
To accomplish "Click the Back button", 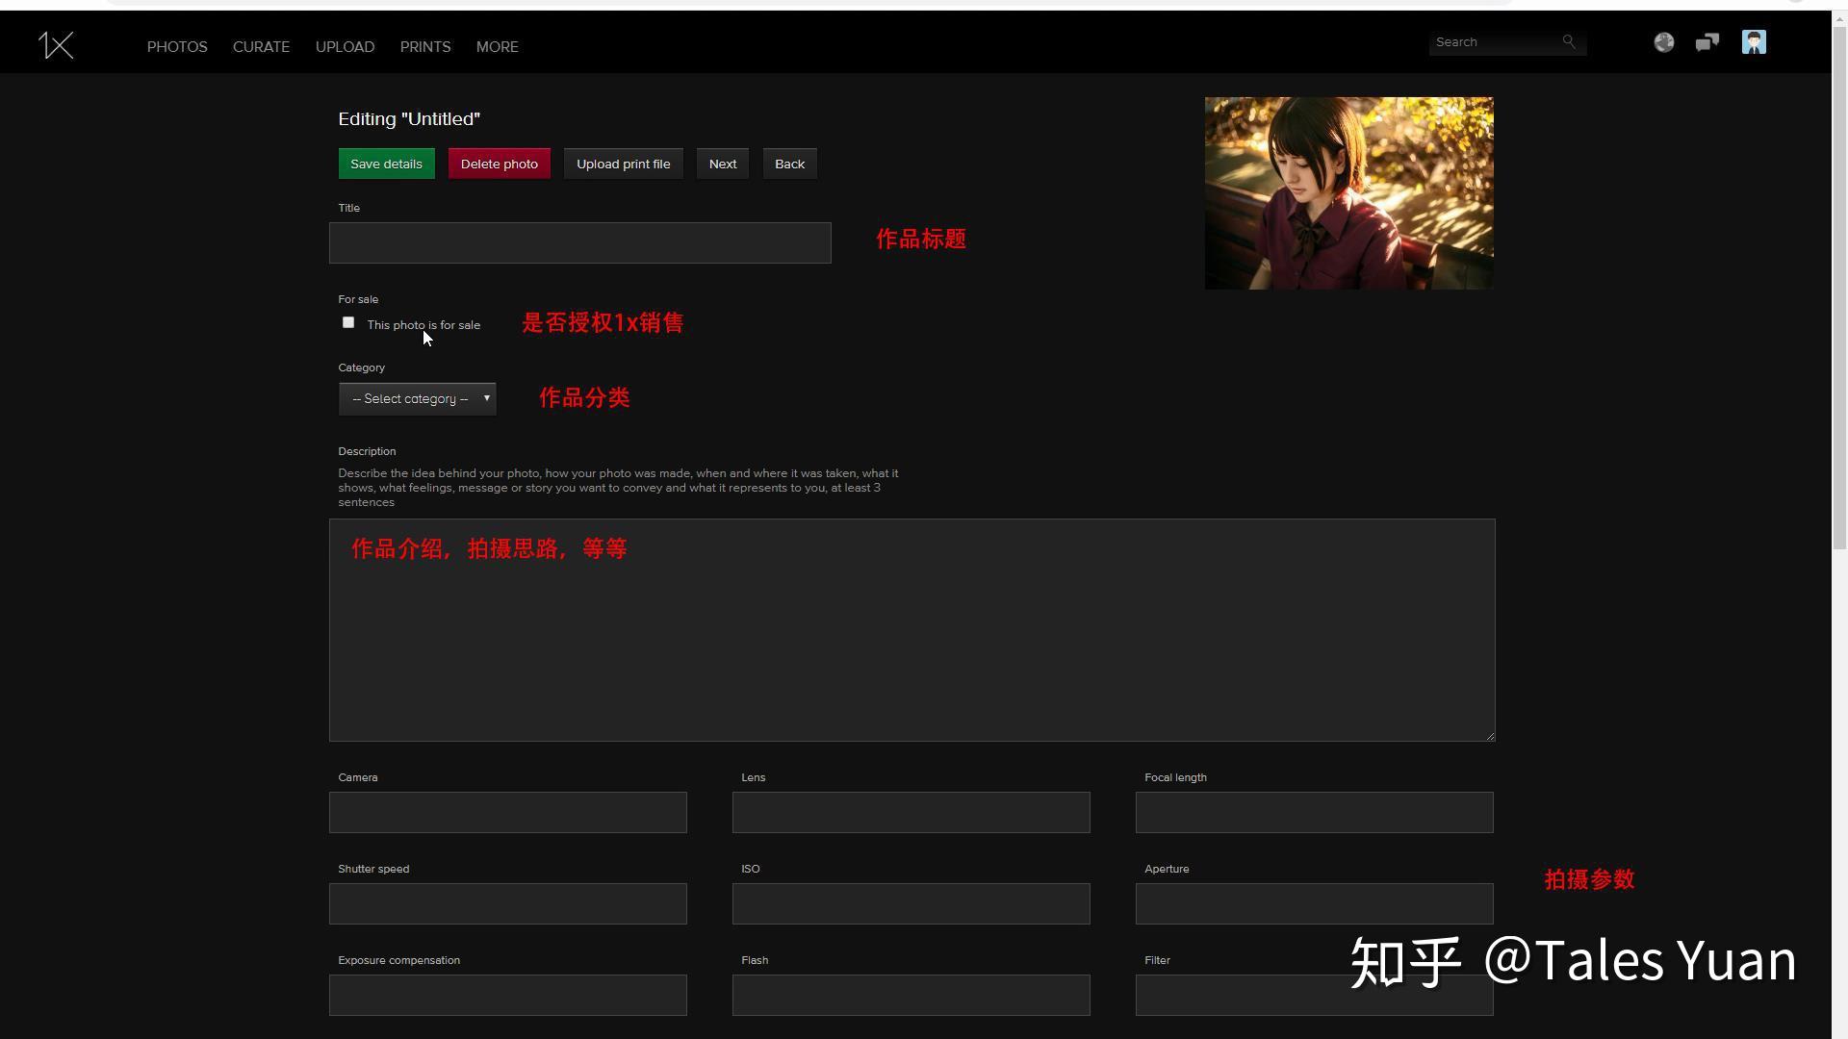I will pos(789,164).
